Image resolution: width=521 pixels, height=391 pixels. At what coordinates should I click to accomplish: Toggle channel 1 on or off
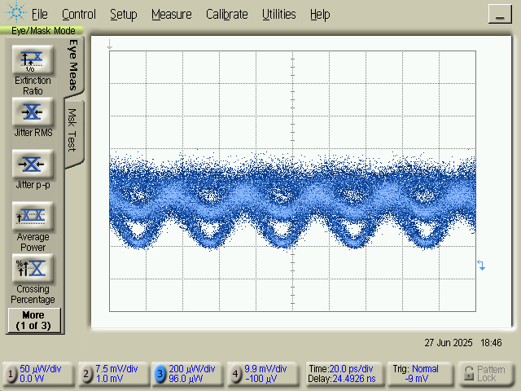(11, 374)
